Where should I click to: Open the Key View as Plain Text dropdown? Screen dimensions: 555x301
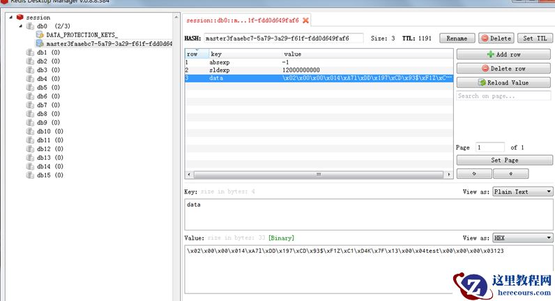pos(522,191)
